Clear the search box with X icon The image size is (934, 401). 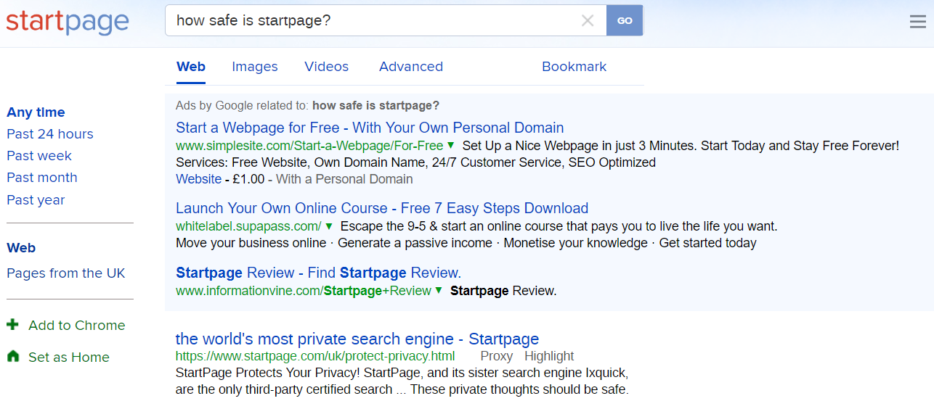click(588, 21)
